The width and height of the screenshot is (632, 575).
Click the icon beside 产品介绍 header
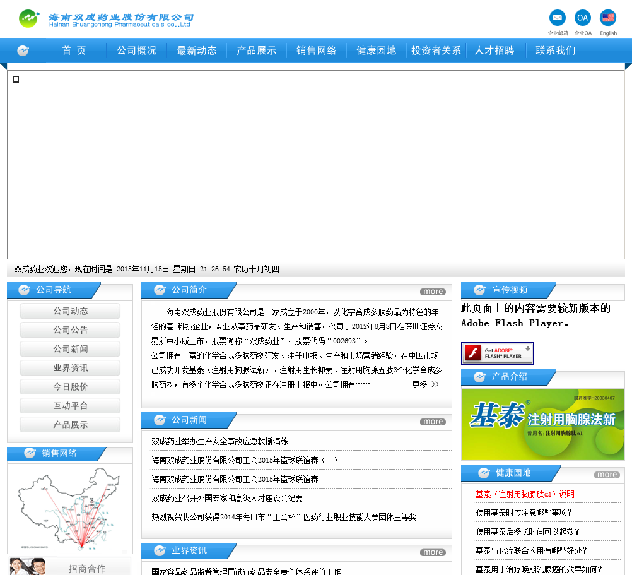click(479, 377)
